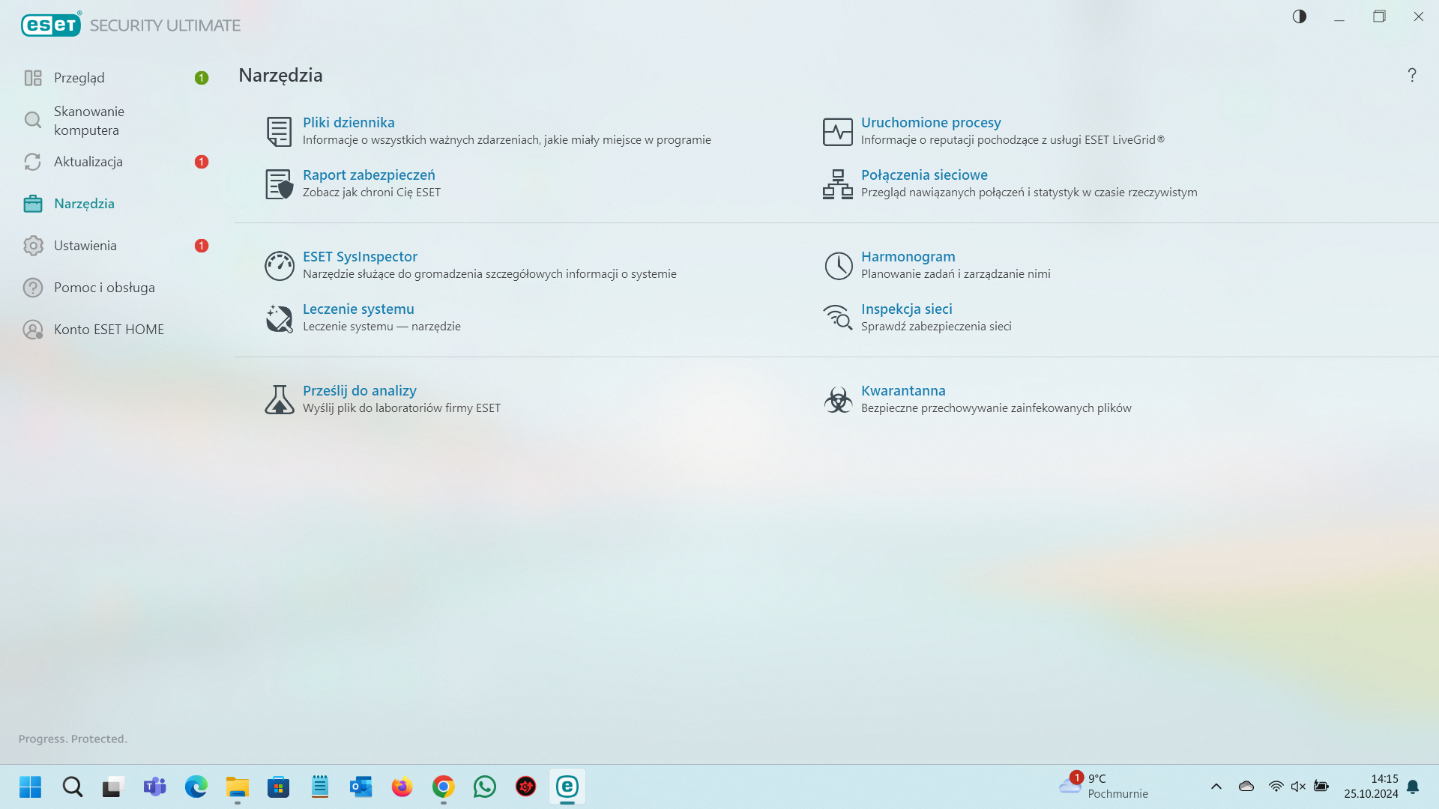Click the green notification badge next to Przegląd

point(202,78)
